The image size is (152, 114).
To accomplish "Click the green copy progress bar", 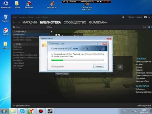I will [78, 60].
